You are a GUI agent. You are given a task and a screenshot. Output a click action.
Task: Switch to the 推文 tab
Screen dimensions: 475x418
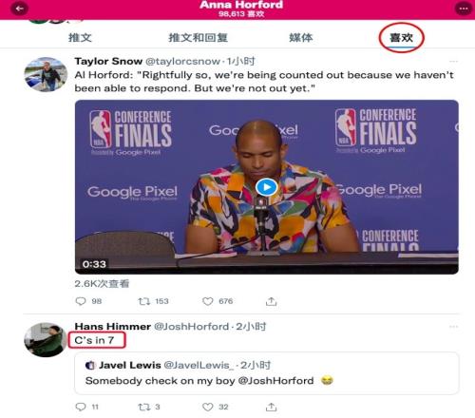(80, 37)
